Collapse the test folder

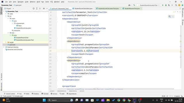(8, 33)
